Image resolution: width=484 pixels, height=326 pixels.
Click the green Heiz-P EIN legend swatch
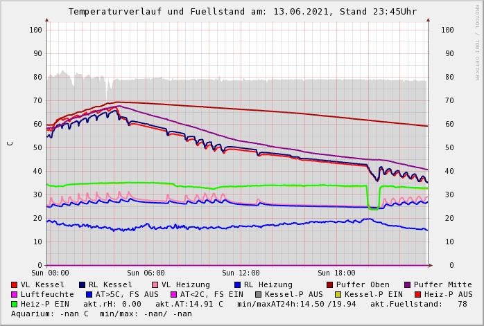[15, 305]
